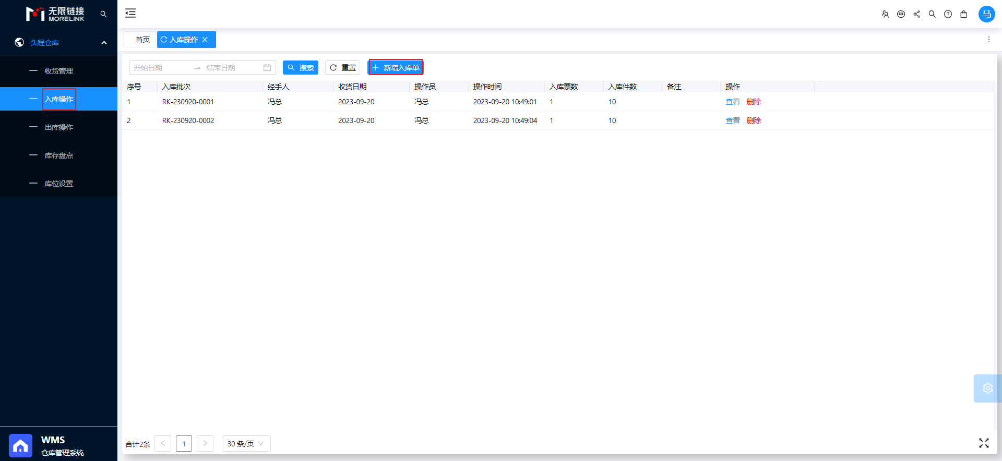1002x461 pixels.
Task: Click the 结束日期 end date field
Action: pyautogui.click(x=233, y=68)
